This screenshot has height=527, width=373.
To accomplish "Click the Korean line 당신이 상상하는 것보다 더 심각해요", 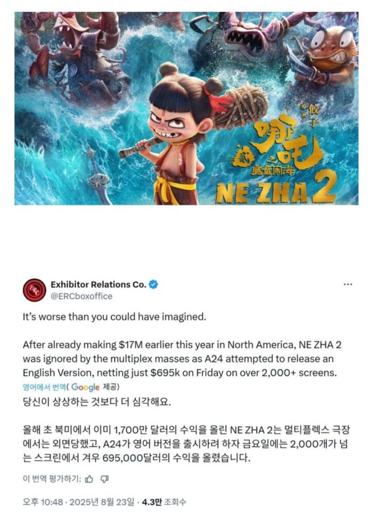I will 97,402.
